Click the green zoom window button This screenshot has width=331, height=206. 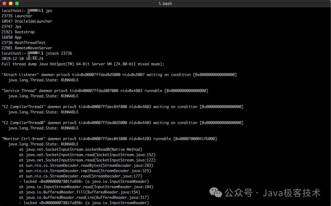[x=17, y=3]
